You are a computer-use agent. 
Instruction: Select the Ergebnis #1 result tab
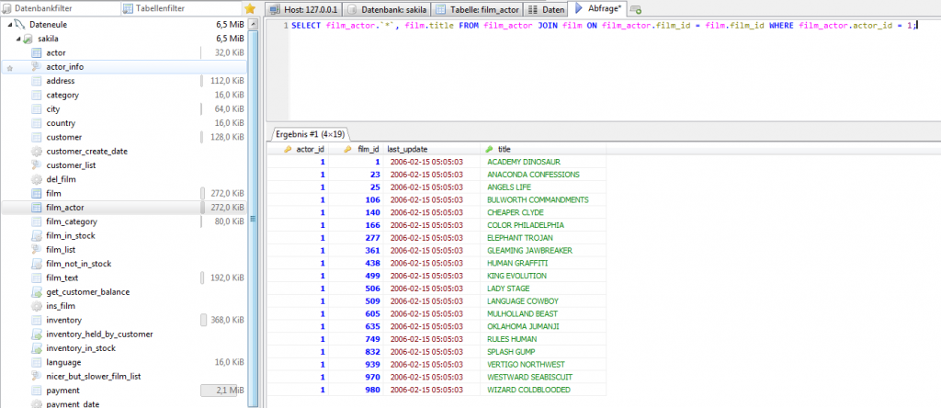[x=311, y=134]
